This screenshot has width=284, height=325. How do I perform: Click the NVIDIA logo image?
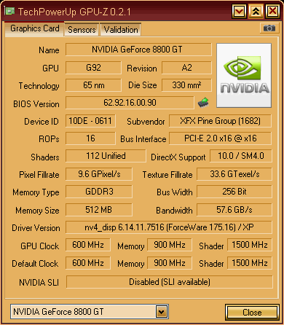244,75
